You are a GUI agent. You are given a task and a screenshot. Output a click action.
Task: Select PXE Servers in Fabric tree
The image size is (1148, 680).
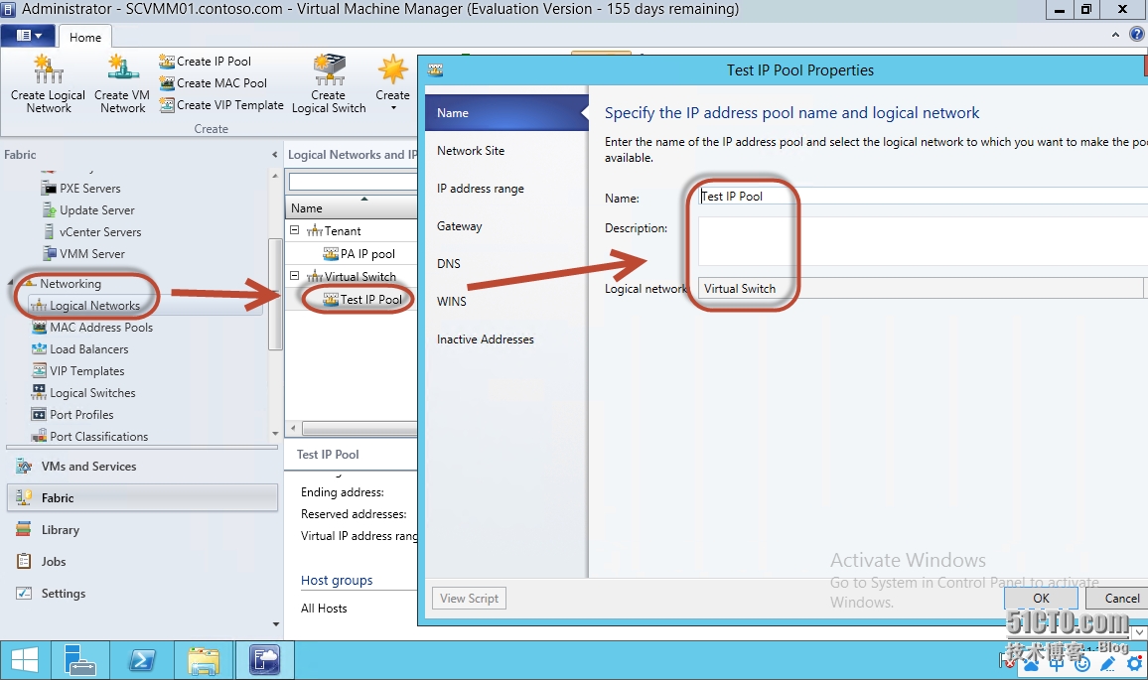(81, 188)
